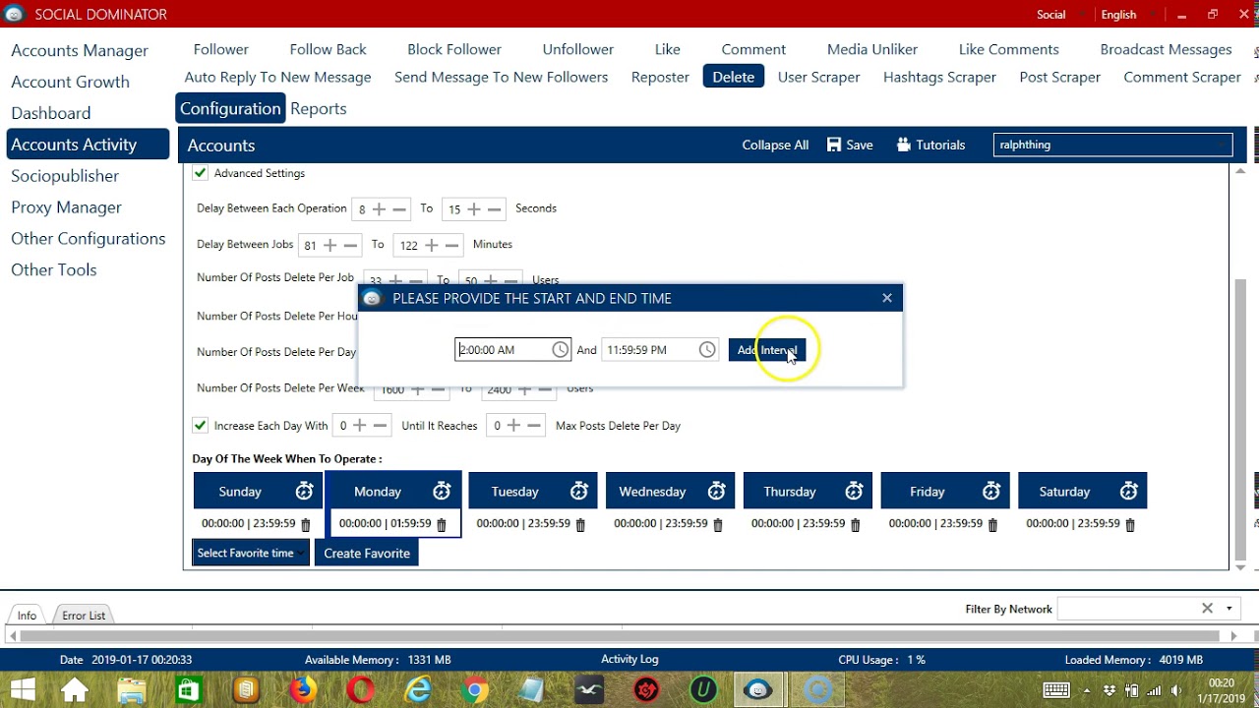This screenshot has width=1259, height=708.
Task: Delete Tuesday's time interval with trash icon
Action: pyautogui.click(x=580, y=525)
